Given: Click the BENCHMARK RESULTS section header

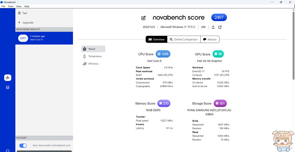Looking at the screenshot, I should pos(44,29).
